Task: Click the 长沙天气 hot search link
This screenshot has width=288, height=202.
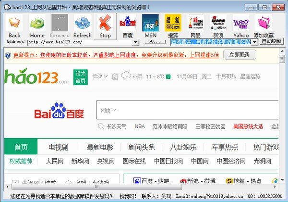Action: pyautogui.click(x=117, y=126)
